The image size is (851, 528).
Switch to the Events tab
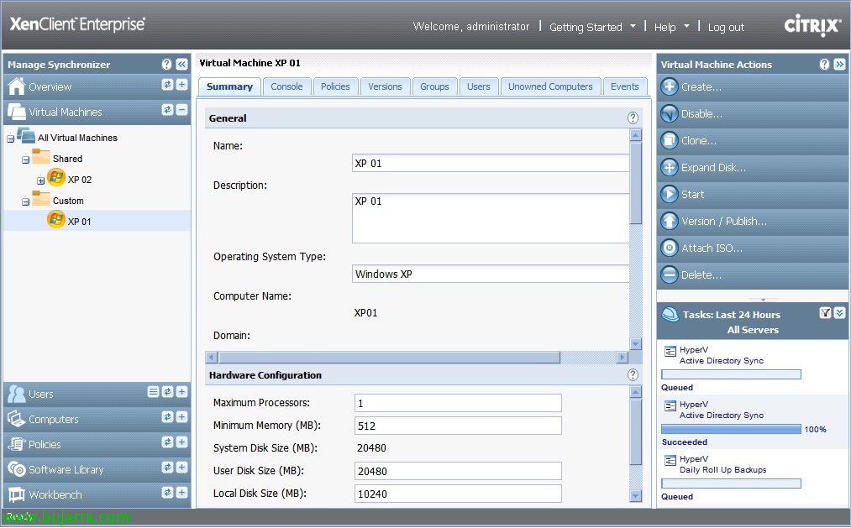pos(625,86)
